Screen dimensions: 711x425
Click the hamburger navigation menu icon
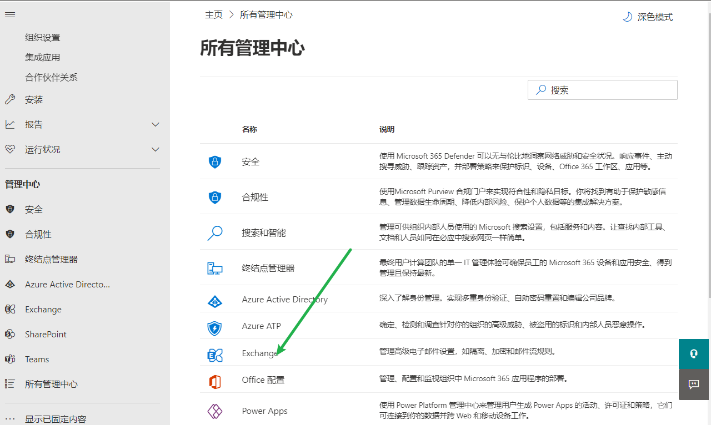pyautogui.click(x=10, y=14)
